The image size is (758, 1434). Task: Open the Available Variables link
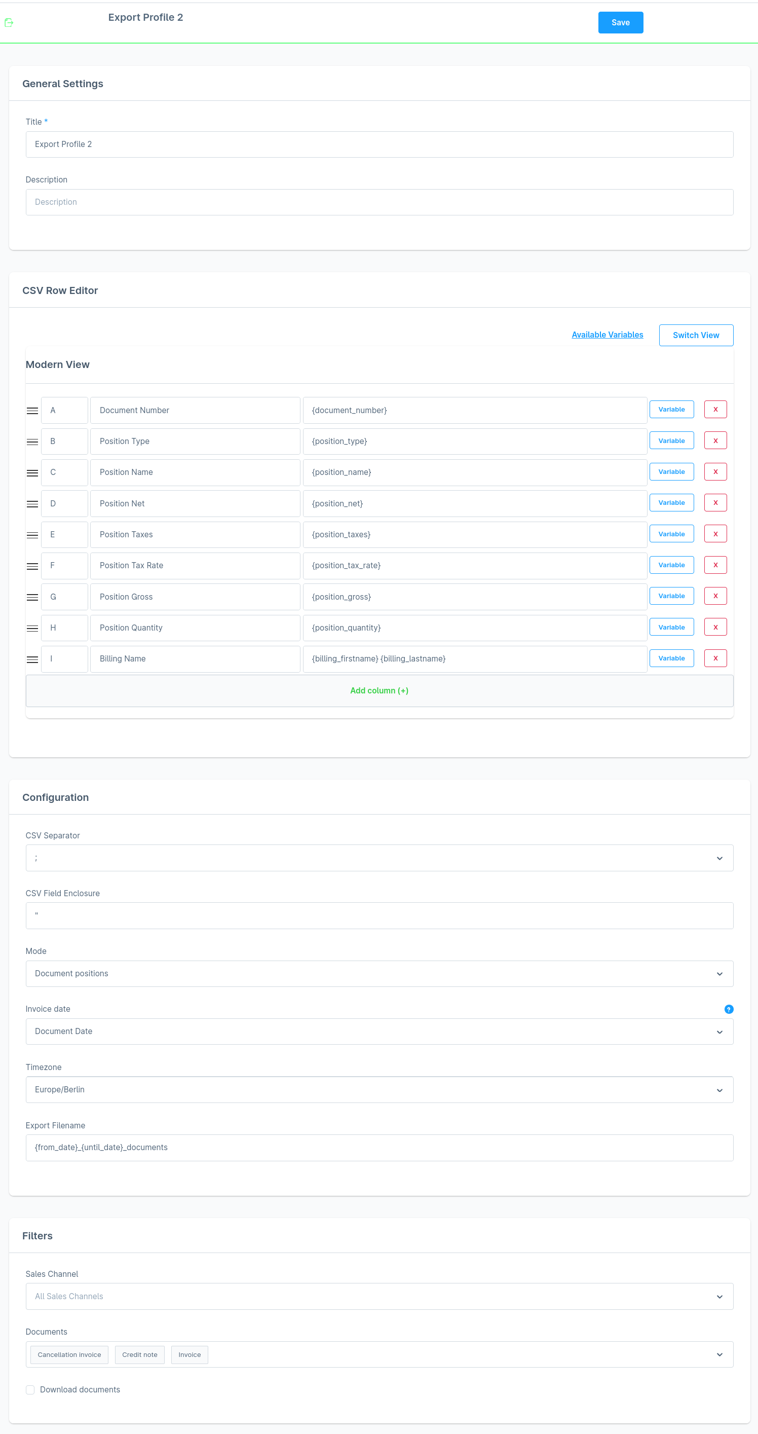coord(607,335)
